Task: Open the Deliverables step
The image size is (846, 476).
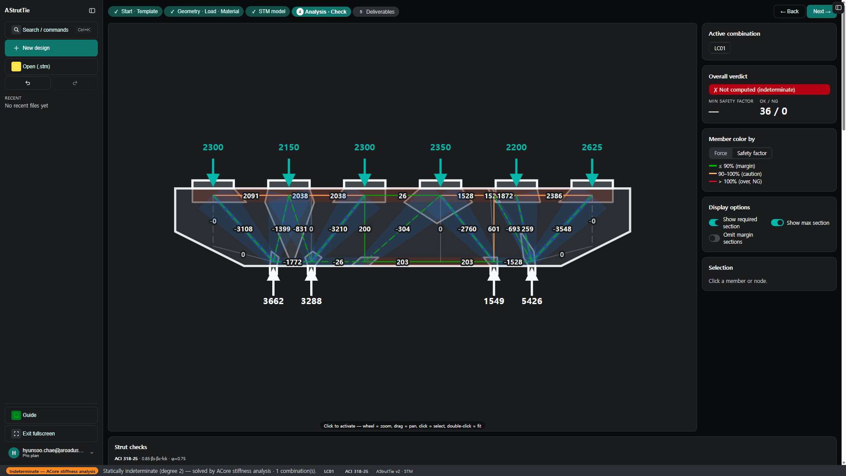Action: coord(376,11)
